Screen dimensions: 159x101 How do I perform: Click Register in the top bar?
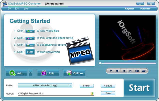[129, 9]
